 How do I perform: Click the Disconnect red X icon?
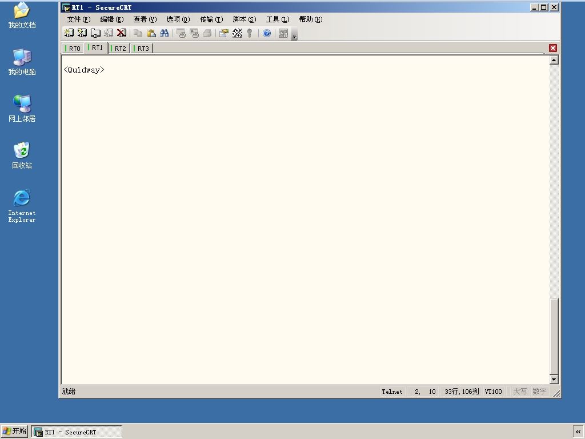click(122, 33)
